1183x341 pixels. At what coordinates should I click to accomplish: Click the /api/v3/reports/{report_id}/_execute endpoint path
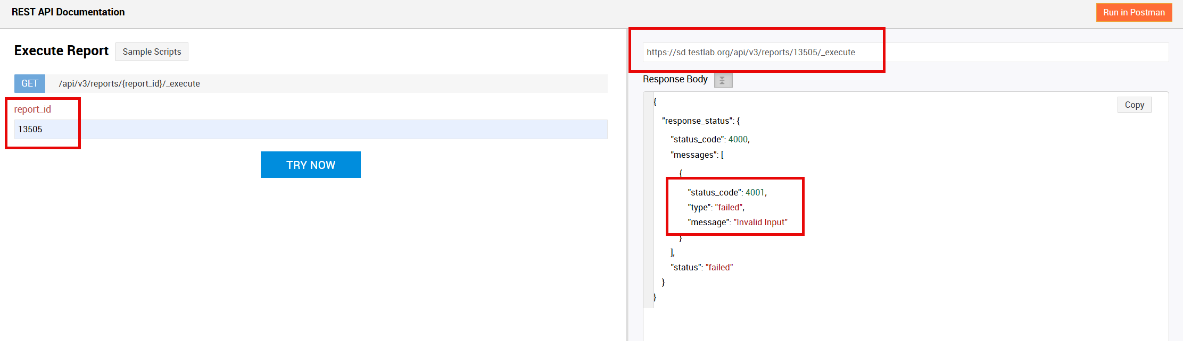[x=129, y=83]
